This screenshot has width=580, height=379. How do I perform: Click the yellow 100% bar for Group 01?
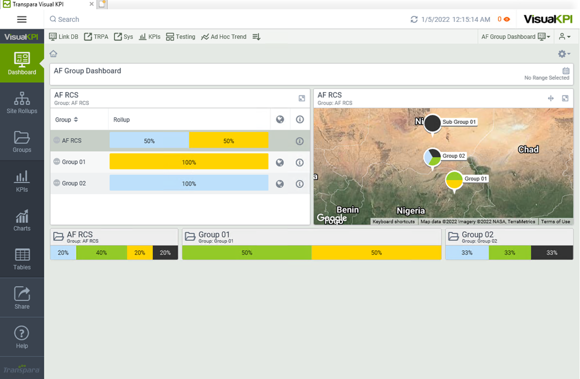[189, 162]
